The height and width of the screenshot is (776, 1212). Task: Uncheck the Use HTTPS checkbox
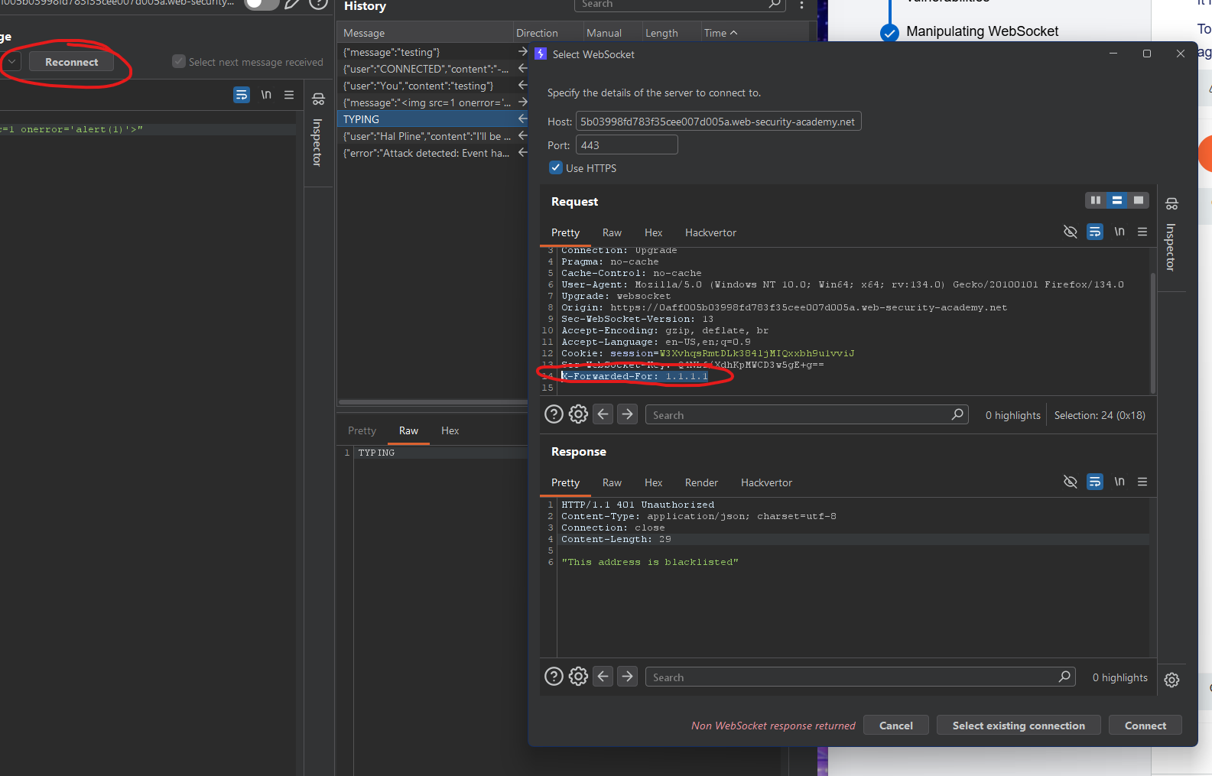(x=556, y=168)
